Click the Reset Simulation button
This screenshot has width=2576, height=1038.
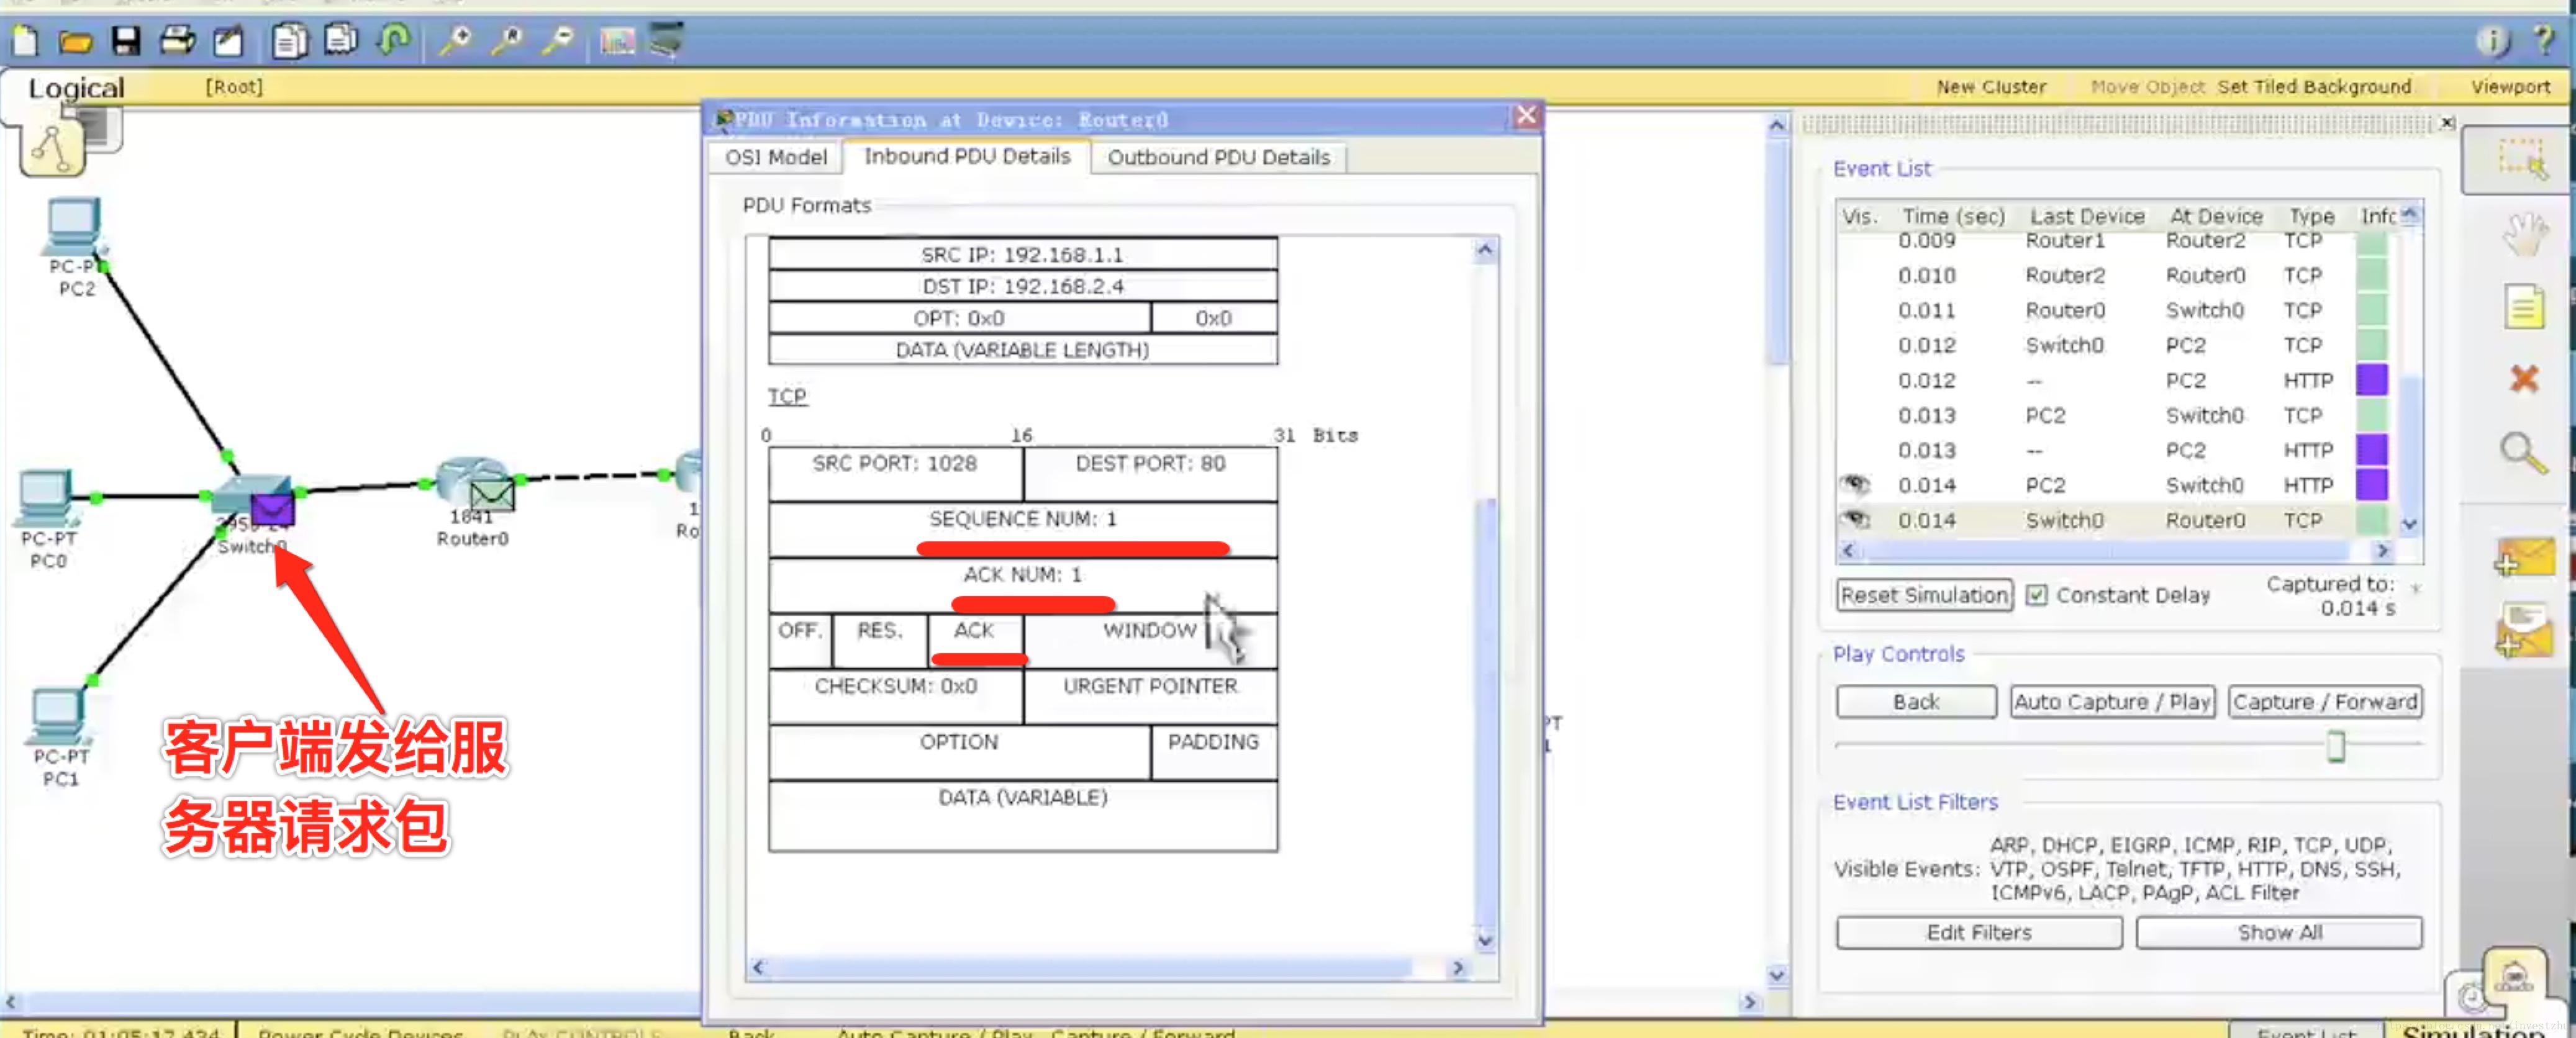[x=1924, y=595]
